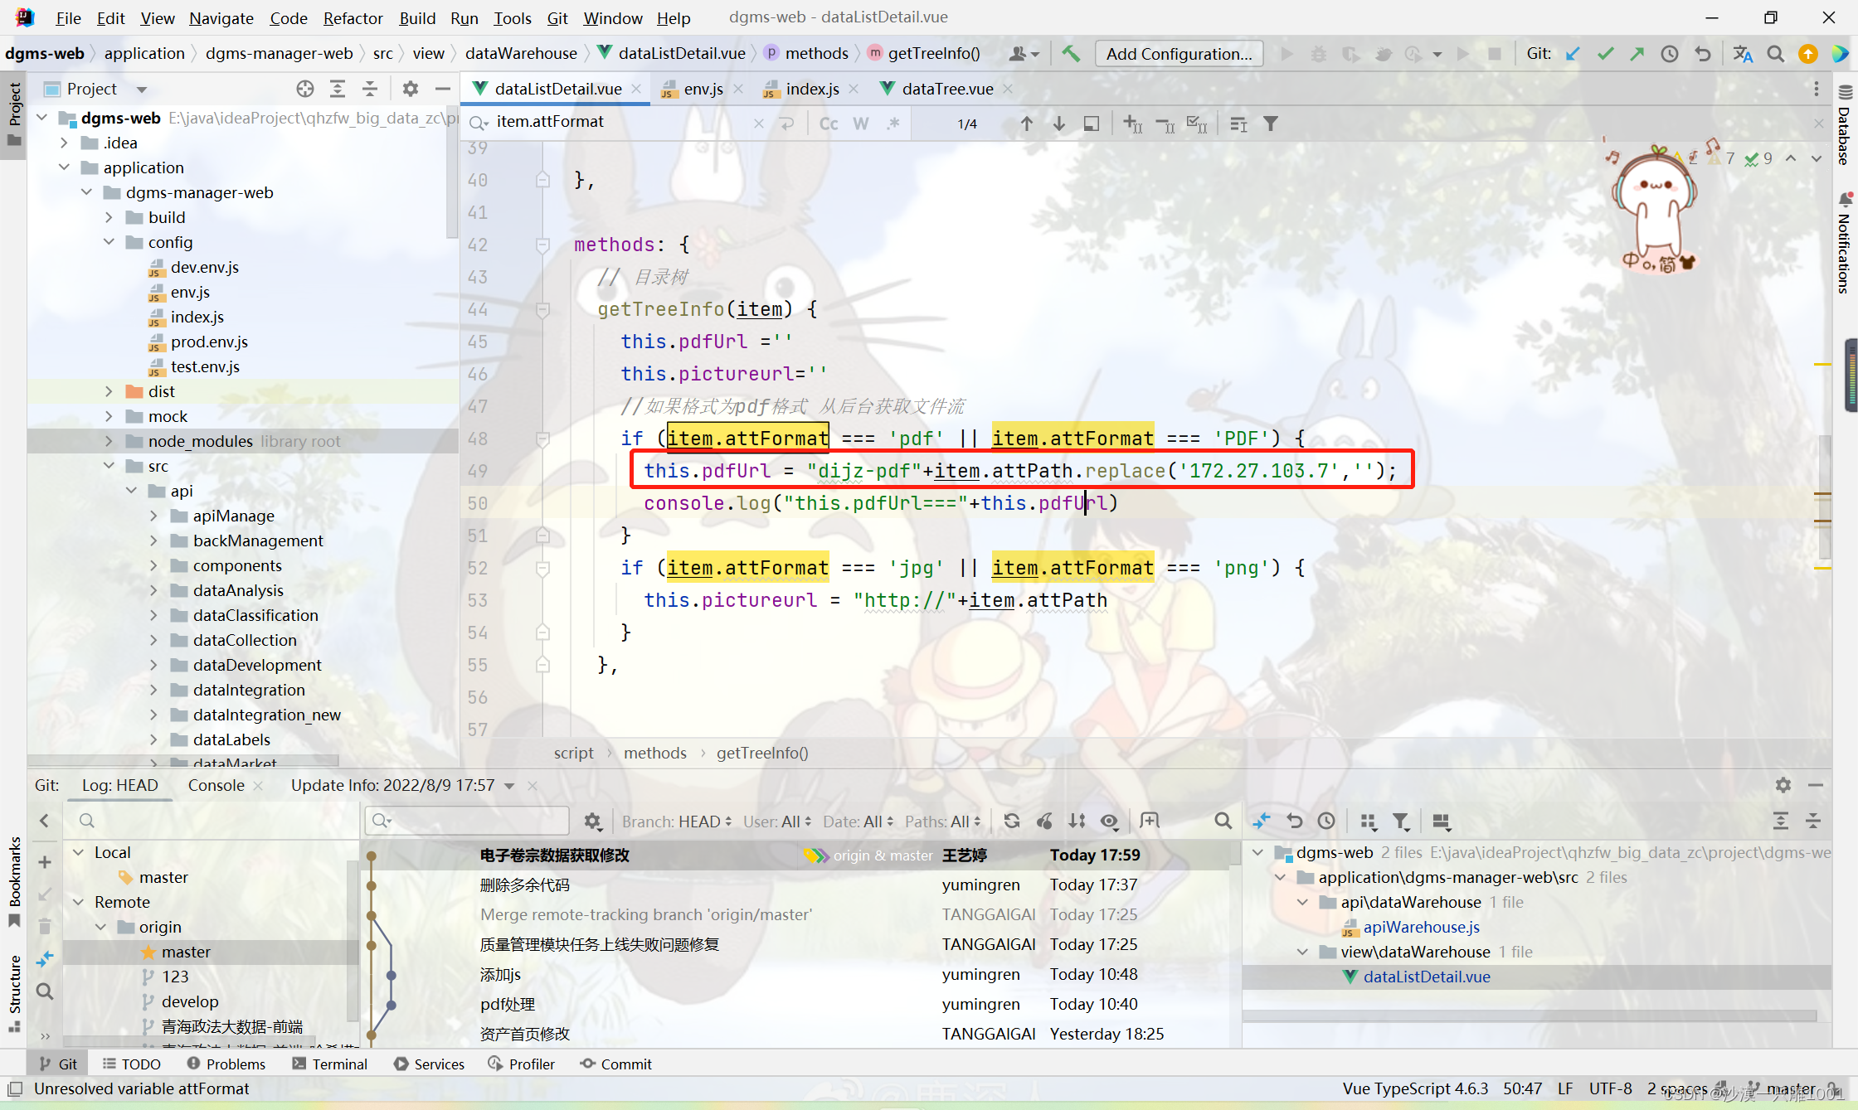Click the editor vertical scrollbar
Viewport: 1858px width, 1110px height.
click(x=1824, y=497)
